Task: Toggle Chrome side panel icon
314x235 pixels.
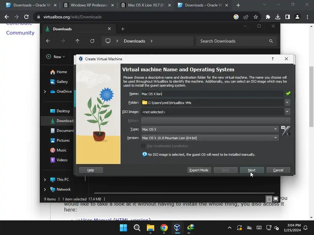Action: (288, 17)
